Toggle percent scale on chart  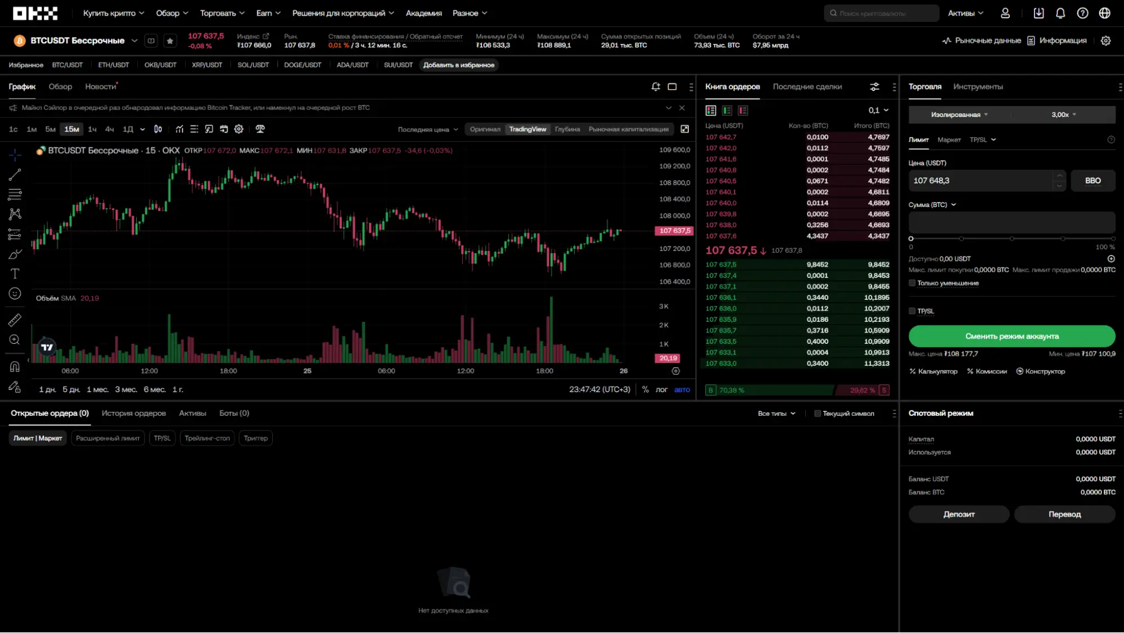[645, 389]
